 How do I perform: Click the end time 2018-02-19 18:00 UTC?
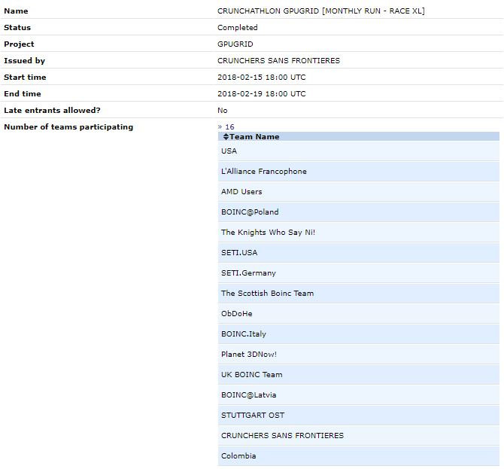coord(261,93)
